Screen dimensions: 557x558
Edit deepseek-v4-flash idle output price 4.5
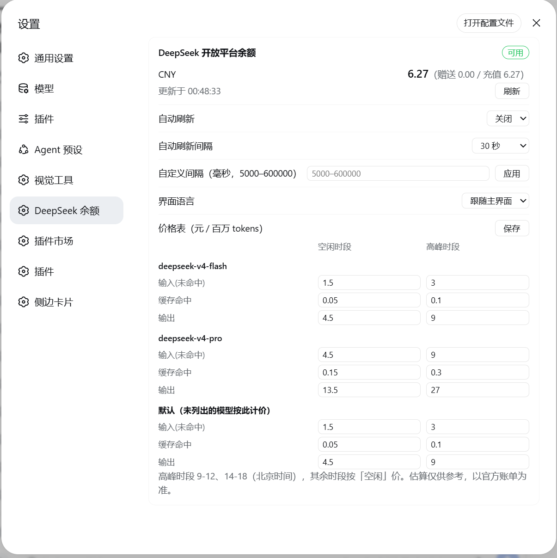click(x=369, y=318)
